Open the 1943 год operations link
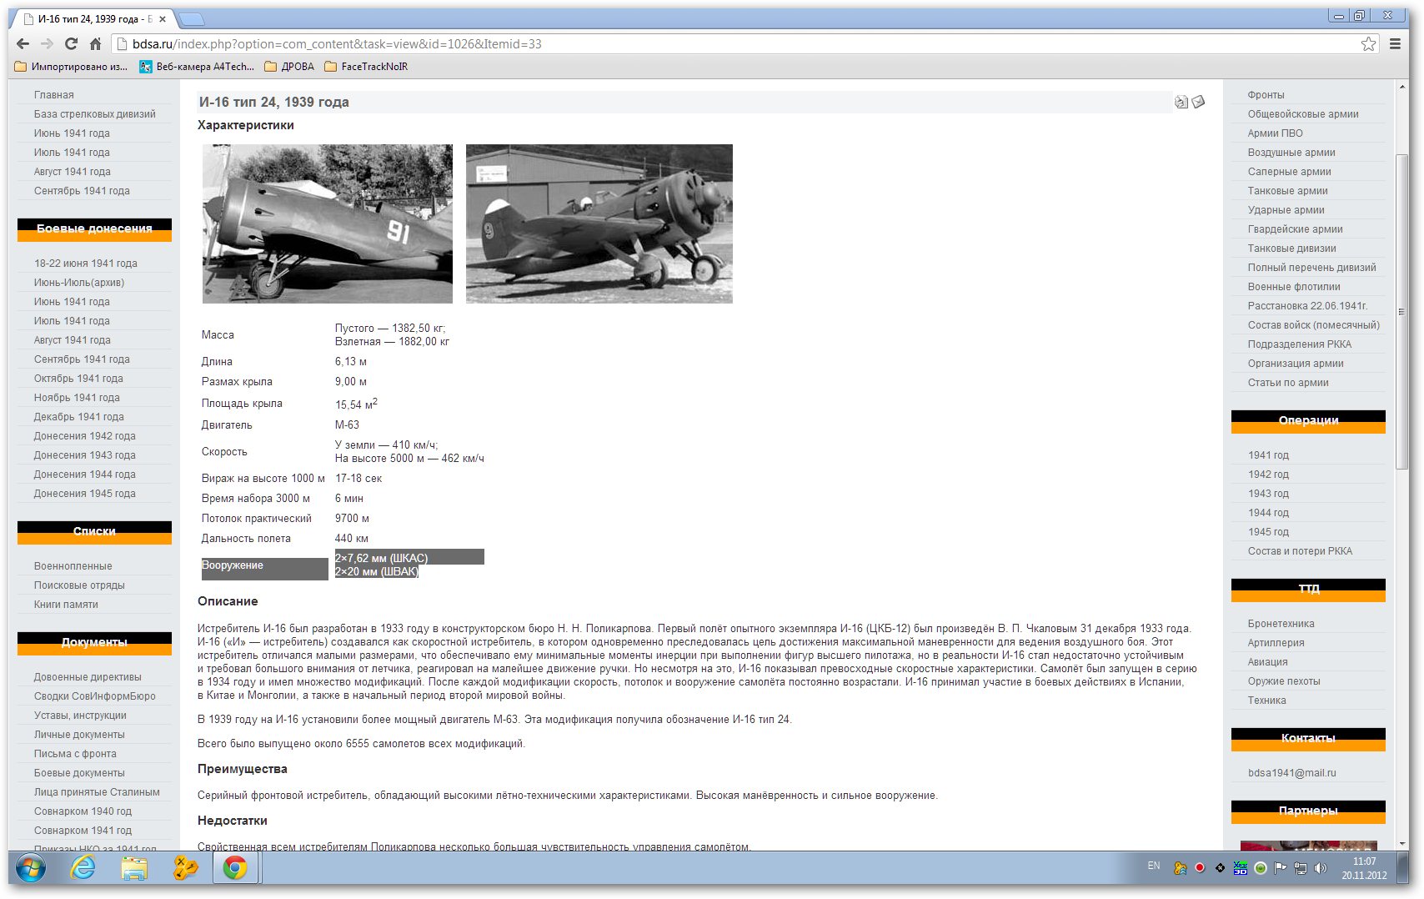The height and width of the screenshot is (899, 1424). 1269,494
